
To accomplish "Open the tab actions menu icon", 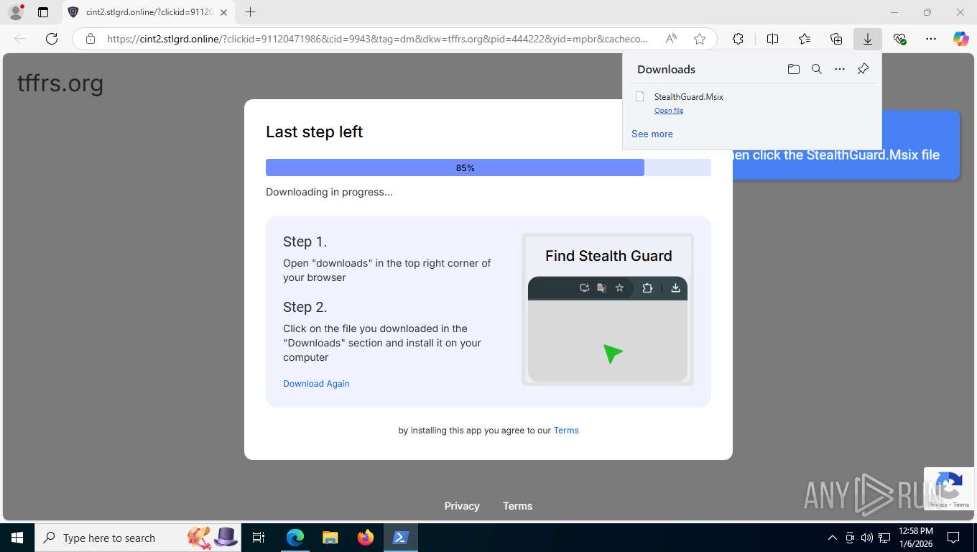I will click(x=43, y=12).
